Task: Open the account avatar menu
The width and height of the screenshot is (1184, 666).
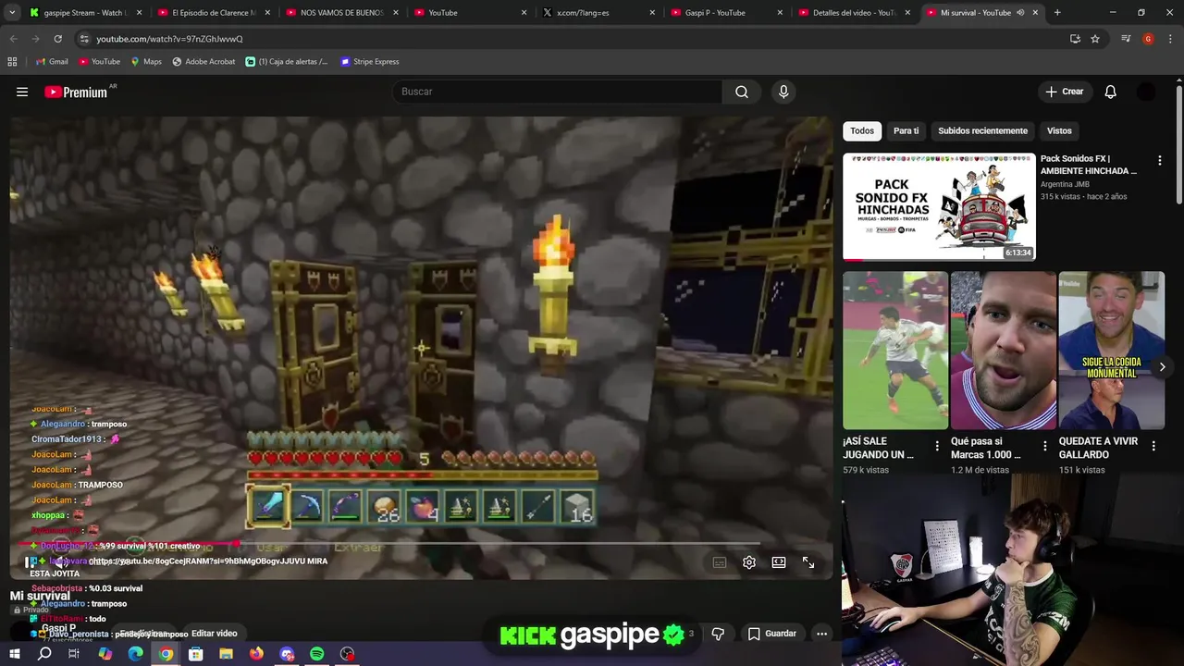Action: coord(1146,92)
